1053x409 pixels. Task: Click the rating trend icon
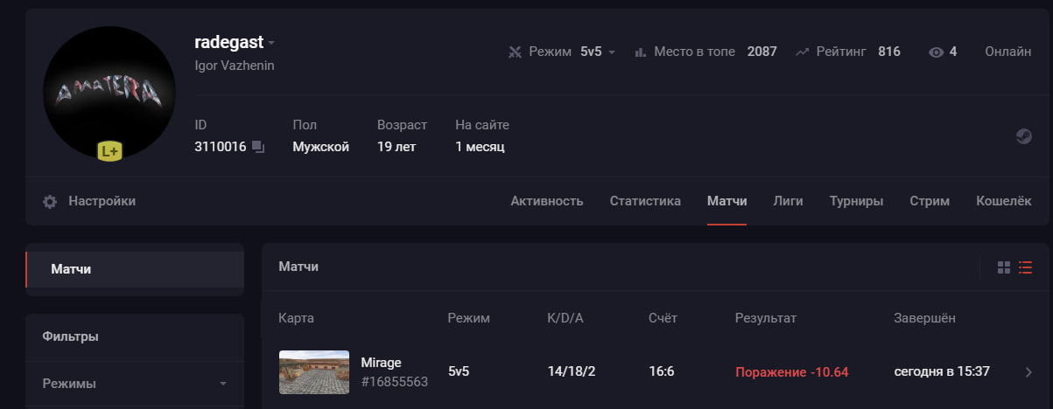point(802,52)
